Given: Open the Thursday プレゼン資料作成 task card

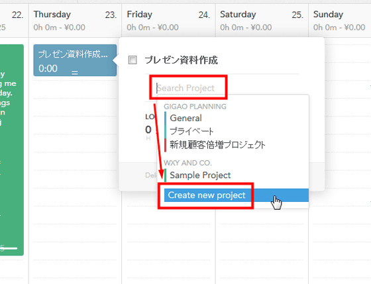Looking at the screenshot, I should coord(75,60).
